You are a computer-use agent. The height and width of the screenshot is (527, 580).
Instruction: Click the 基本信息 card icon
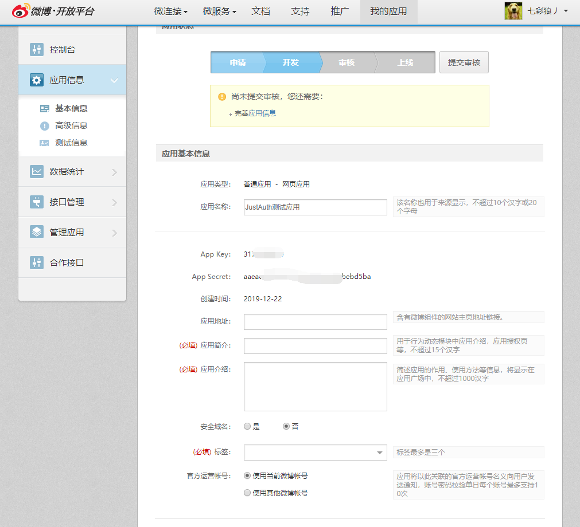(44, 108)
